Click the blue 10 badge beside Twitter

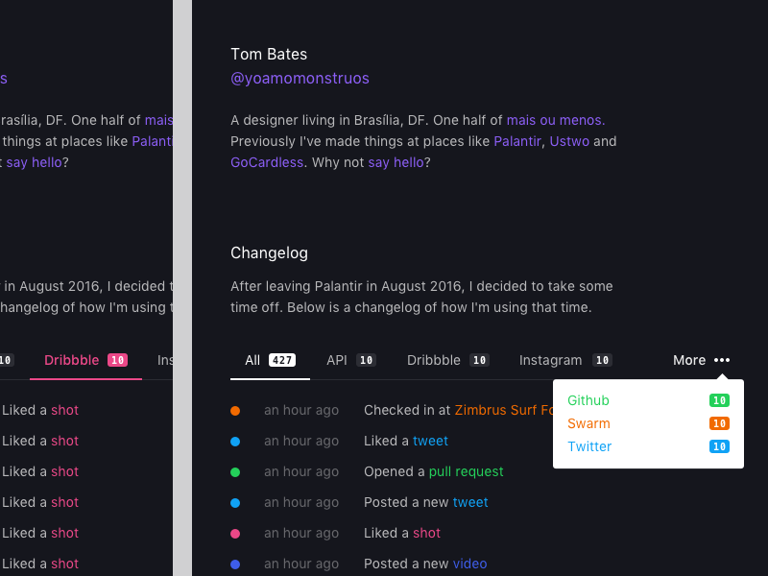(719, 446)
